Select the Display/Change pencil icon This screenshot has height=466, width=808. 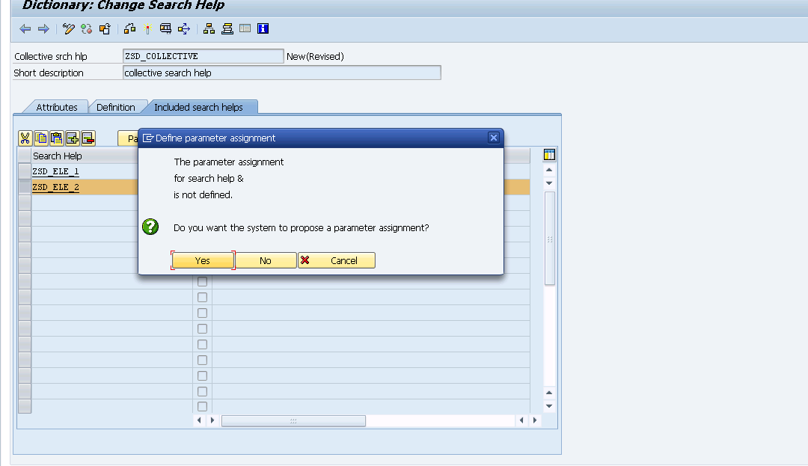tap(68, 28)
